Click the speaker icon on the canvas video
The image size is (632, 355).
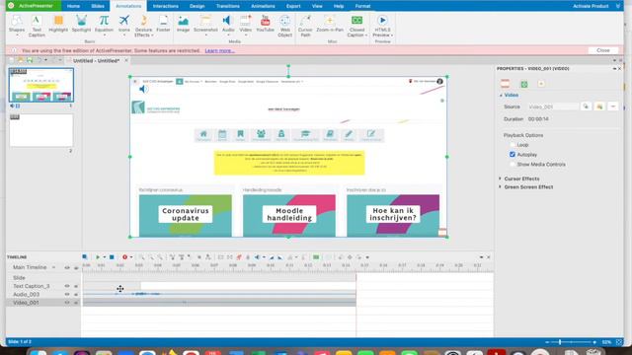[x=143, y=89]
